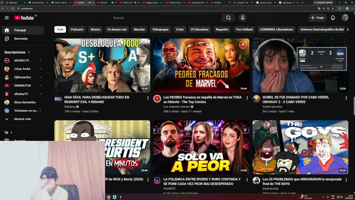The height and width of the screenshot is (200, 355).
Task: Open the YouTube hamburger guide menu
Action: 7,18
